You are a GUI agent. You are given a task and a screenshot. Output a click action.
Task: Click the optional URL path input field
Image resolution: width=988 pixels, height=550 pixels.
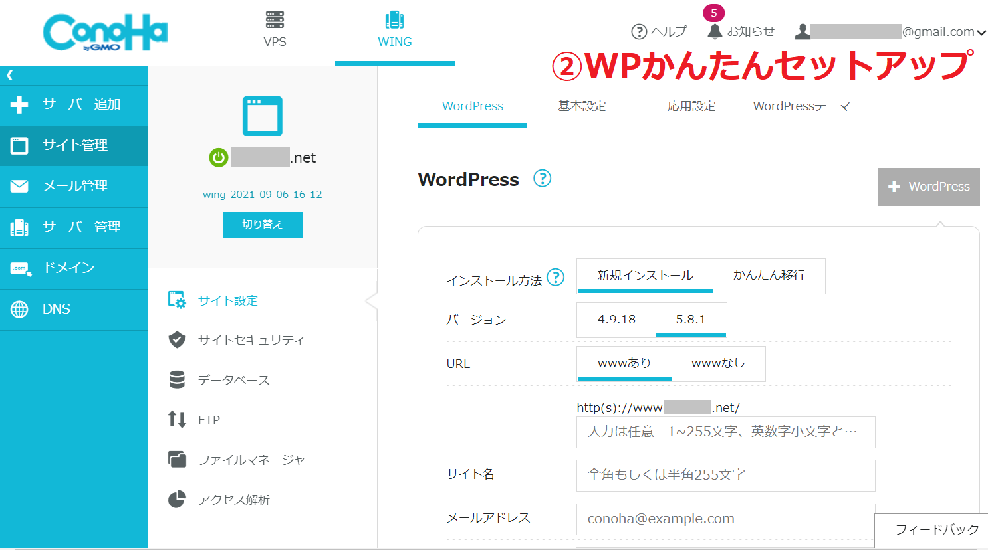(725, 432)
